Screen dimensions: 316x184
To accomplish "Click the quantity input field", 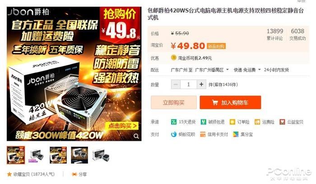I will tap(189, 85).
